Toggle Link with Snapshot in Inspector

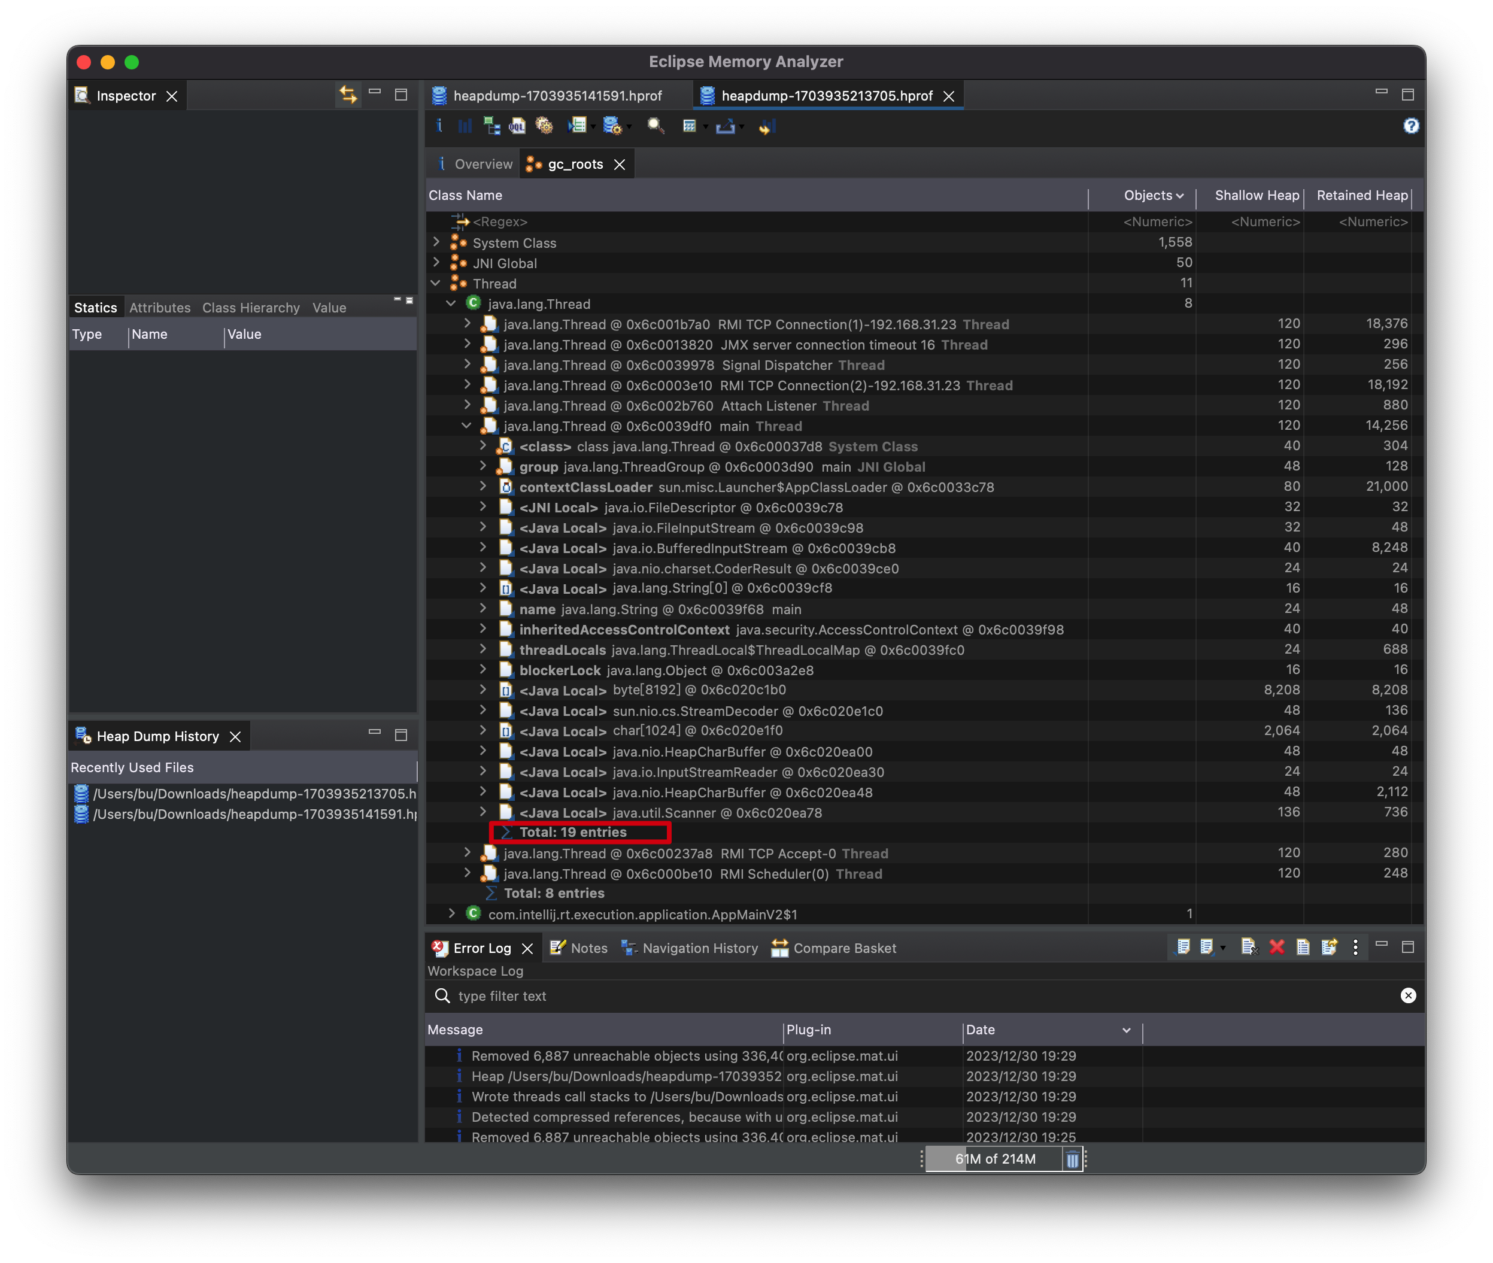tap(348, 95)
